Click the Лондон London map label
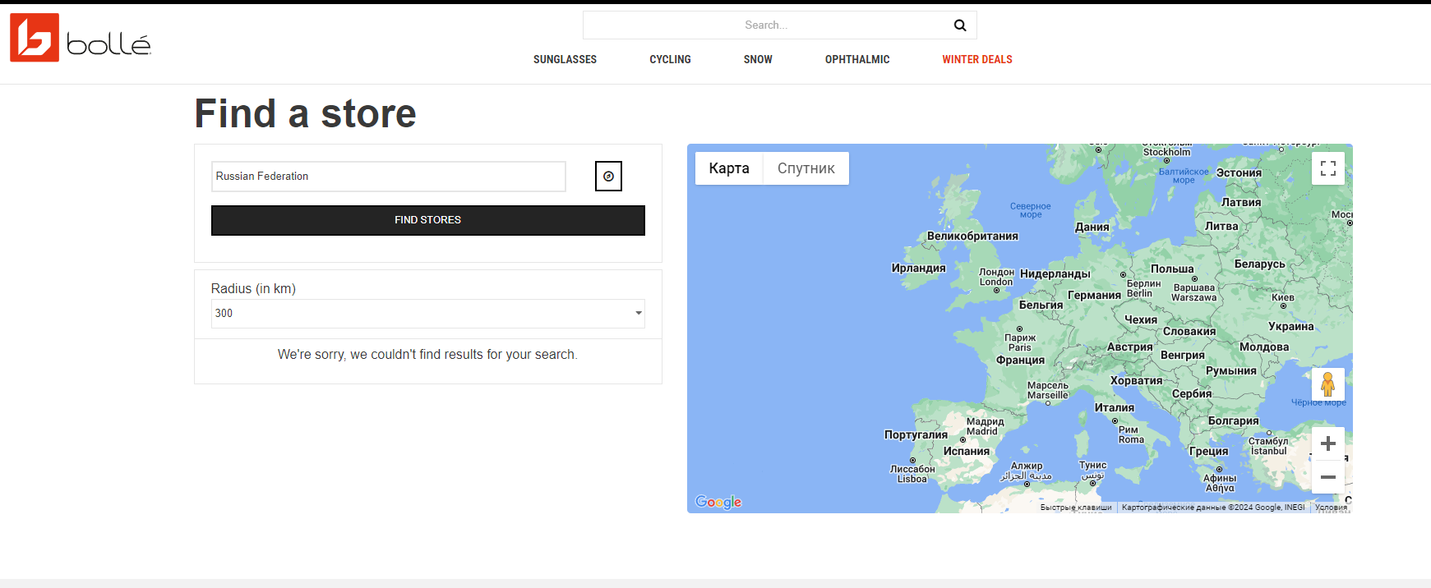The image size is (1431, 588). coord(996,277)
